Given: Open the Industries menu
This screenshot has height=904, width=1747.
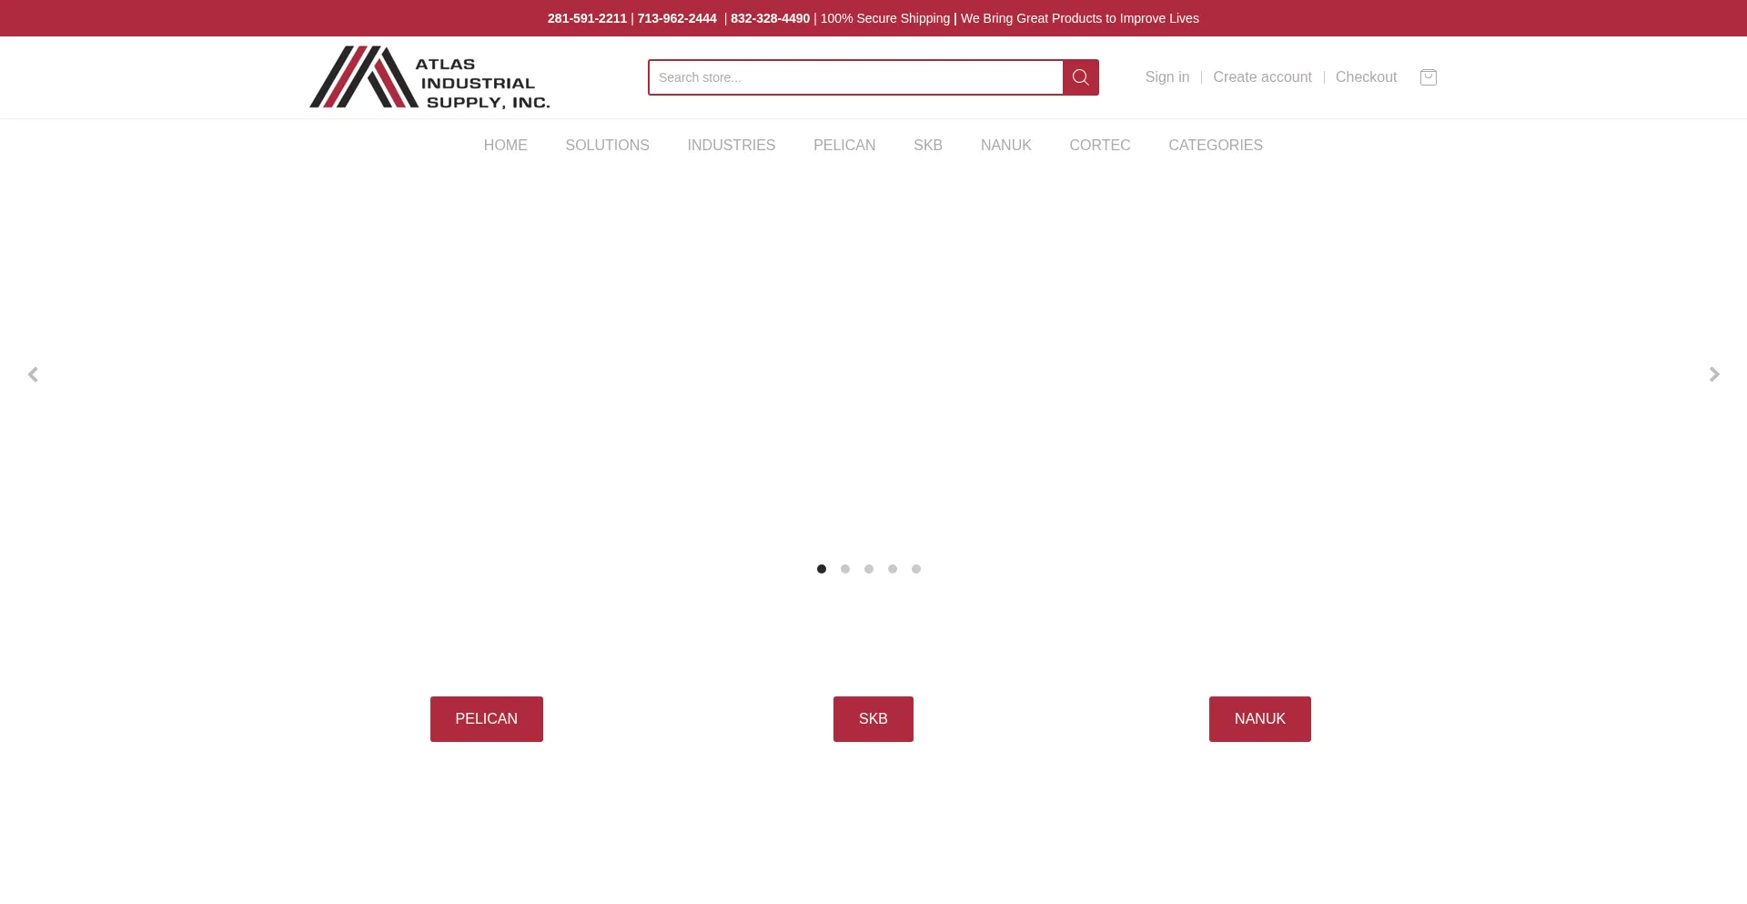Looking at the screenshot, I should (x=731, y=146).
